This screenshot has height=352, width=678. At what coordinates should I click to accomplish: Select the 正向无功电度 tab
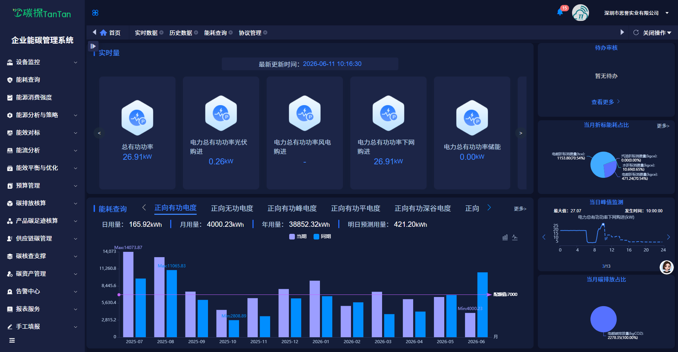click(232, 208)
